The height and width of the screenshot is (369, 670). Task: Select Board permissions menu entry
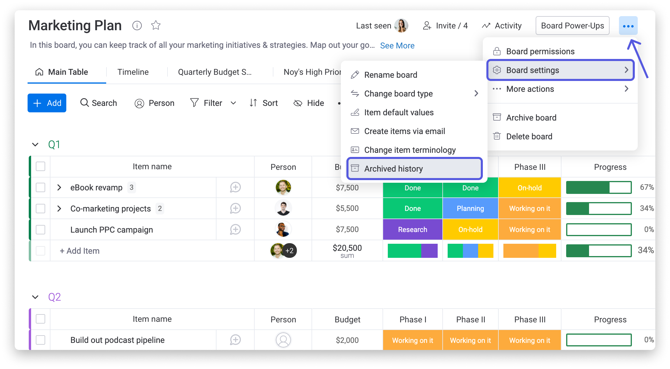tap(560, 51)
